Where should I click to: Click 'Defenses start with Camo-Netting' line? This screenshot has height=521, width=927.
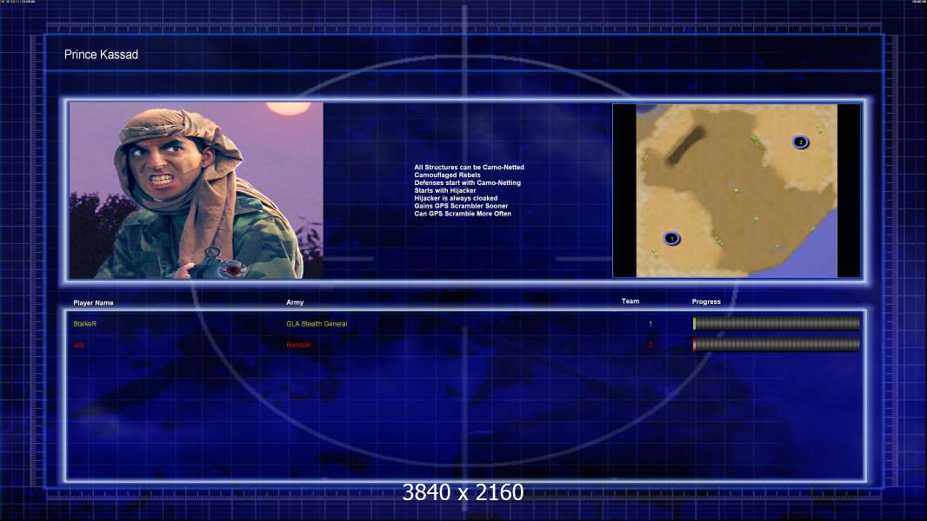pyautogui.click(x=468, y=183)
